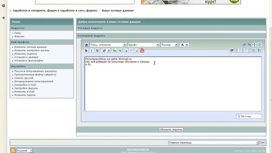Align text right in editor
The height and width of the screenshot is (153, 272).
(248, 51)
